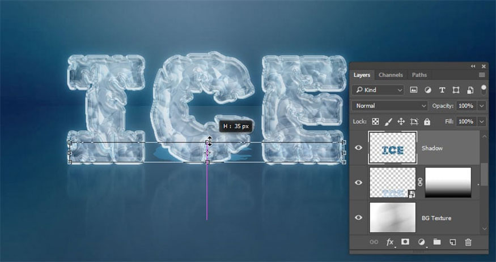This screenshot has height=262, width=496.
Task: Filter layers by type layers icon
Action: [x=442, y=90]
